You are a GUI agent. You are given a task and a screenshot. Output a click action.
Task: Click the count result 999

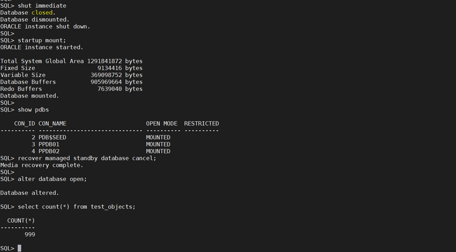(30, 235)
